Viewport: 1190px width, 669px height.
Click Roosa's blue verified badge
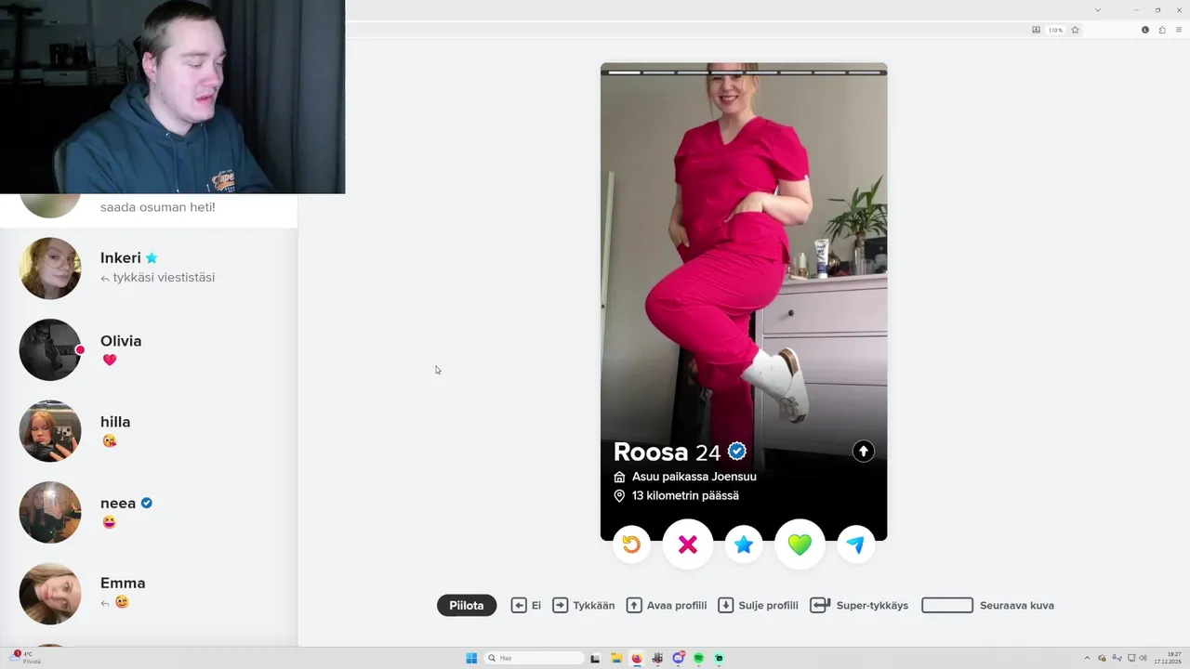pos(737,452)
